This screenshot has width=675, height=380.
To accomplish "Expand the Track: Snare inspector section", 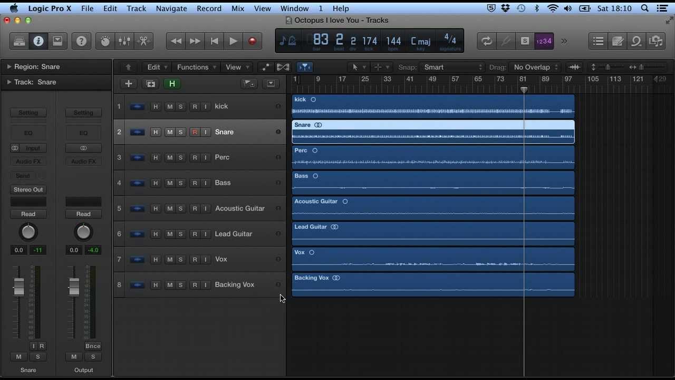I will tap(9, 82).
